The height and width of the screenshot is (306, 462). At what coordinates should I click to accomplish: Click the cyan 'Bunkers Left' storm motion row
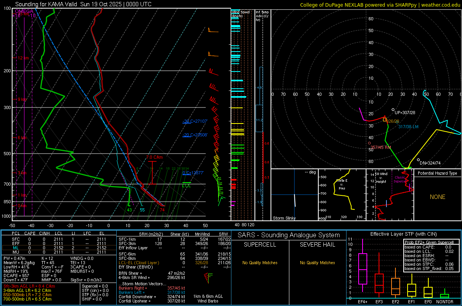click(152, 292)
